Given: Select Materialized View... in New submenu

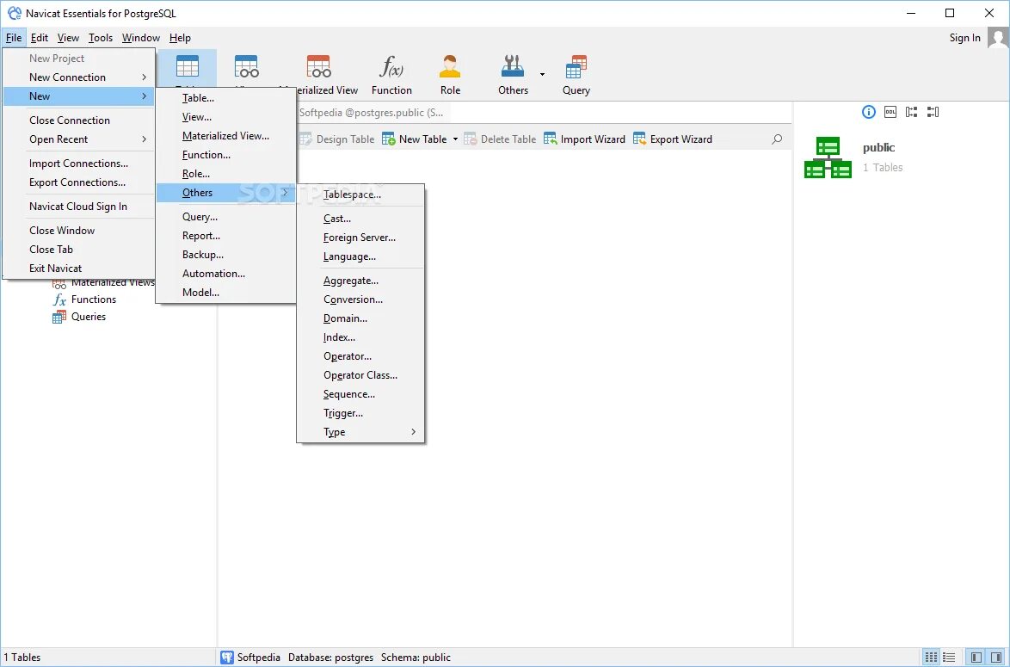Looking at the screenshot, I should point(226,136).
